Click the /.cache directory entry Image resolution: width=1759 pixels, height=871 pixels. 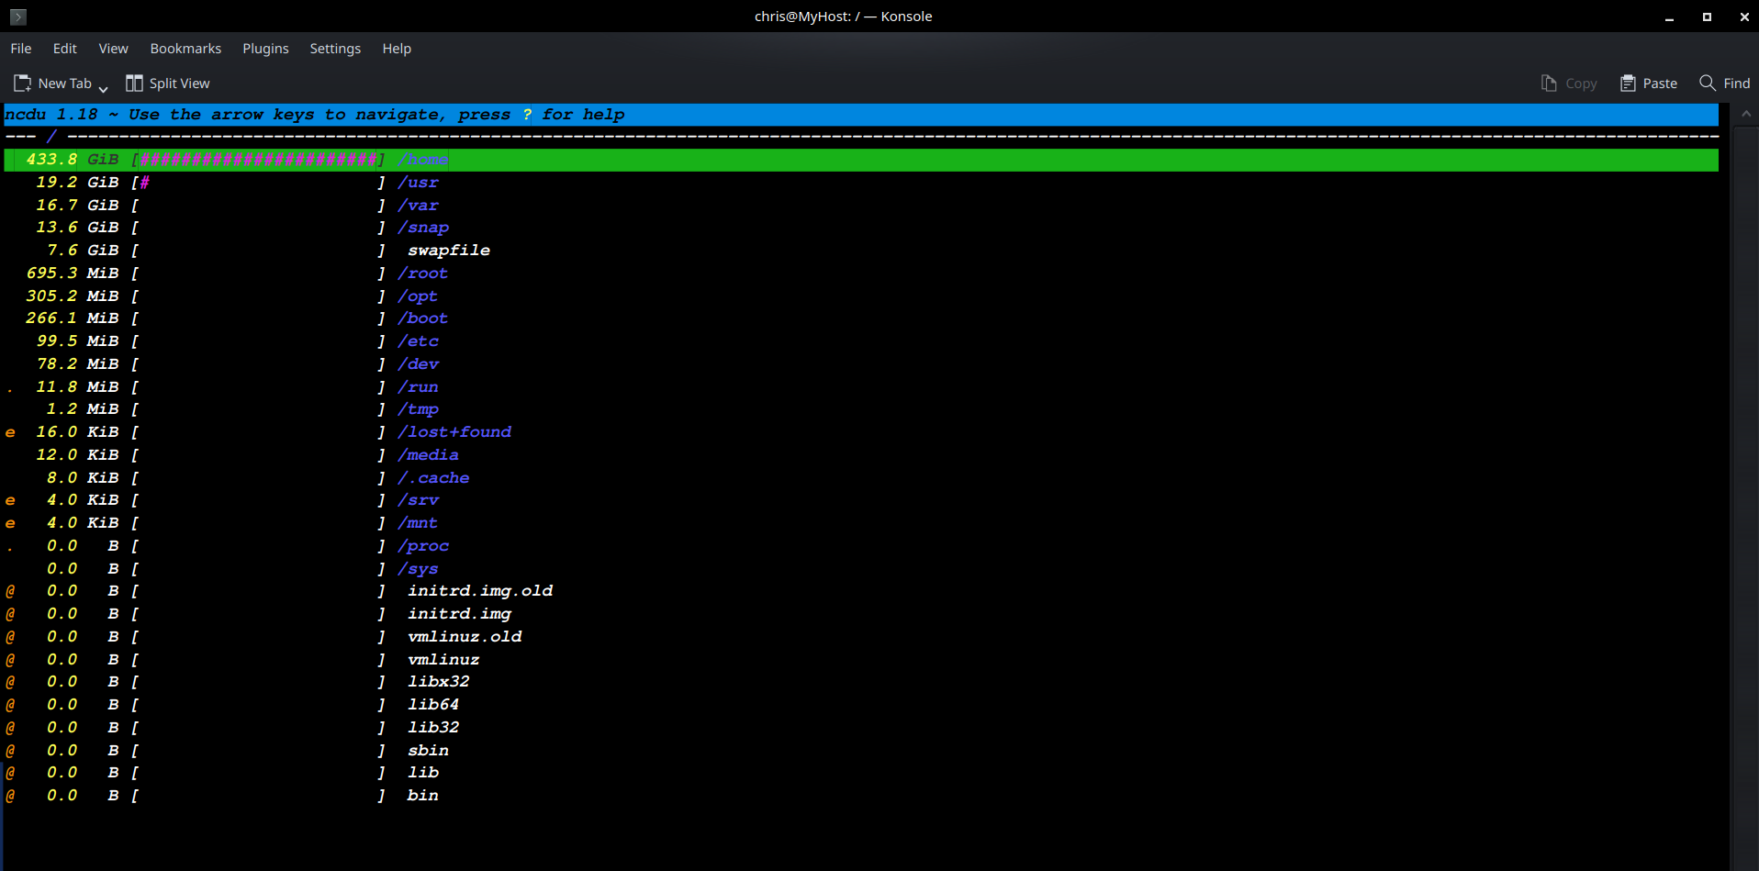433,478
